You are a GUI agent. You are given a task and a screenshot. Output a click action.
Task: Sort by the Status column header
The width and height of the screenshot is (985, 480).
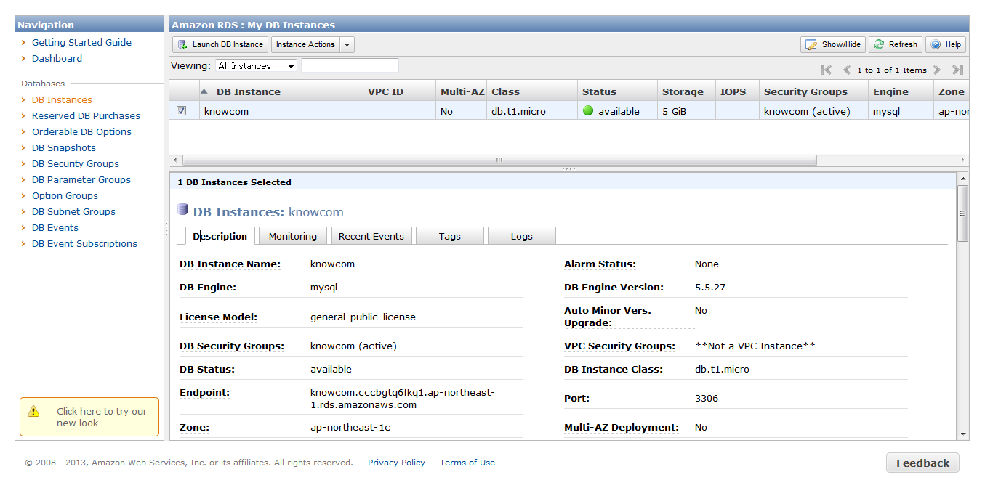click(x=617, y=91)
